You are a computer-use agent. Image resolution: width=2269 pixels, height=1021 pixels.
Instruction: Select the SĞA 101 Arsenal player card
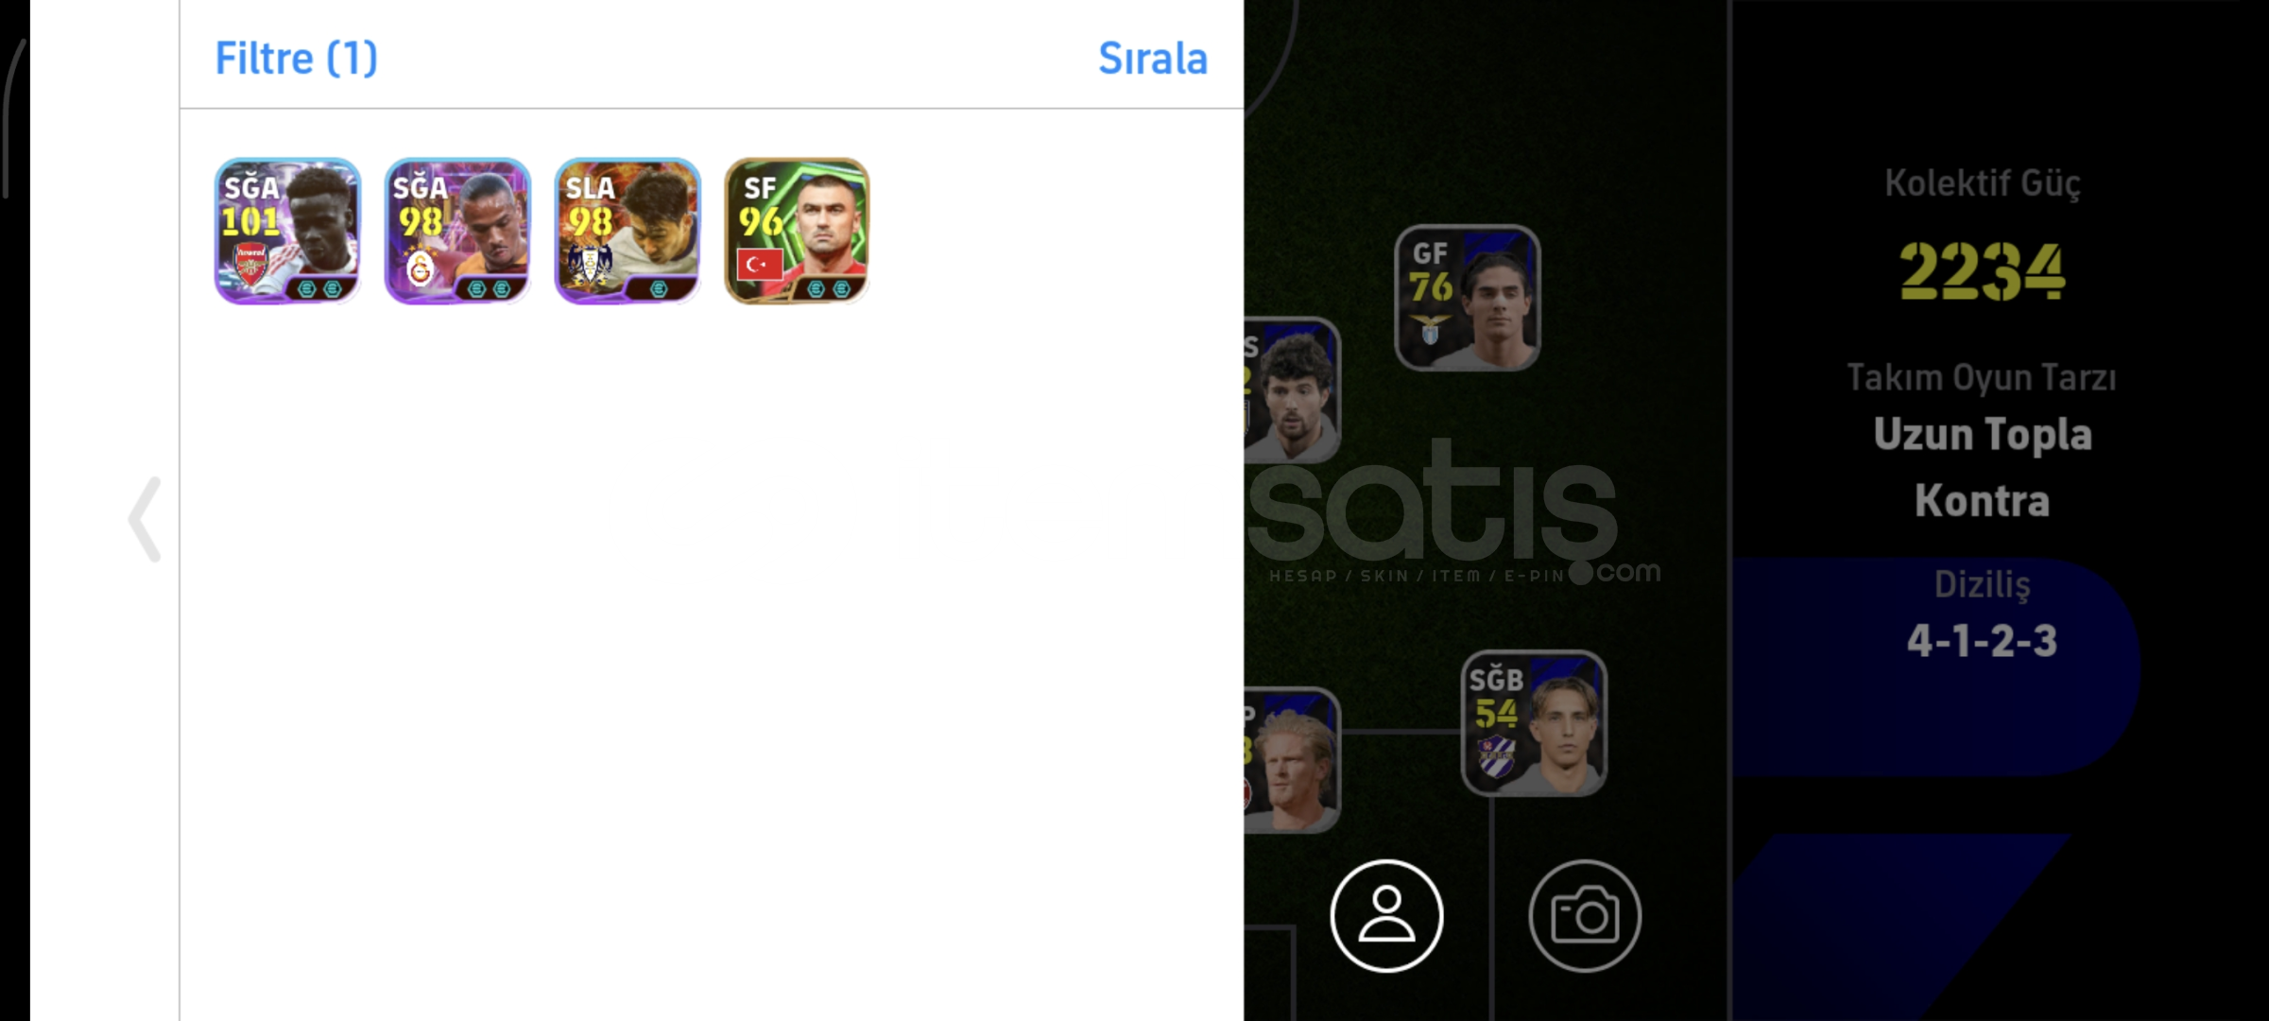coord(287,231)
